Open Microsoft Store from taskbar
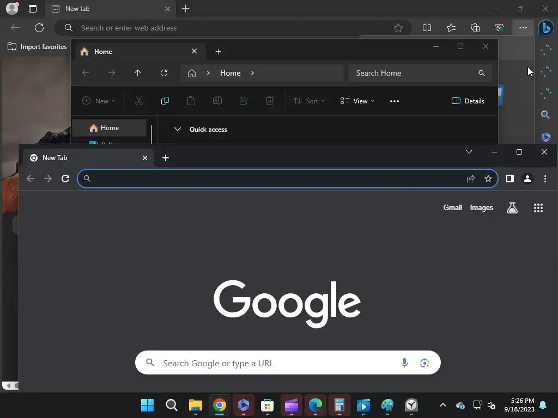558x418 pixels. tap(267, 405)
